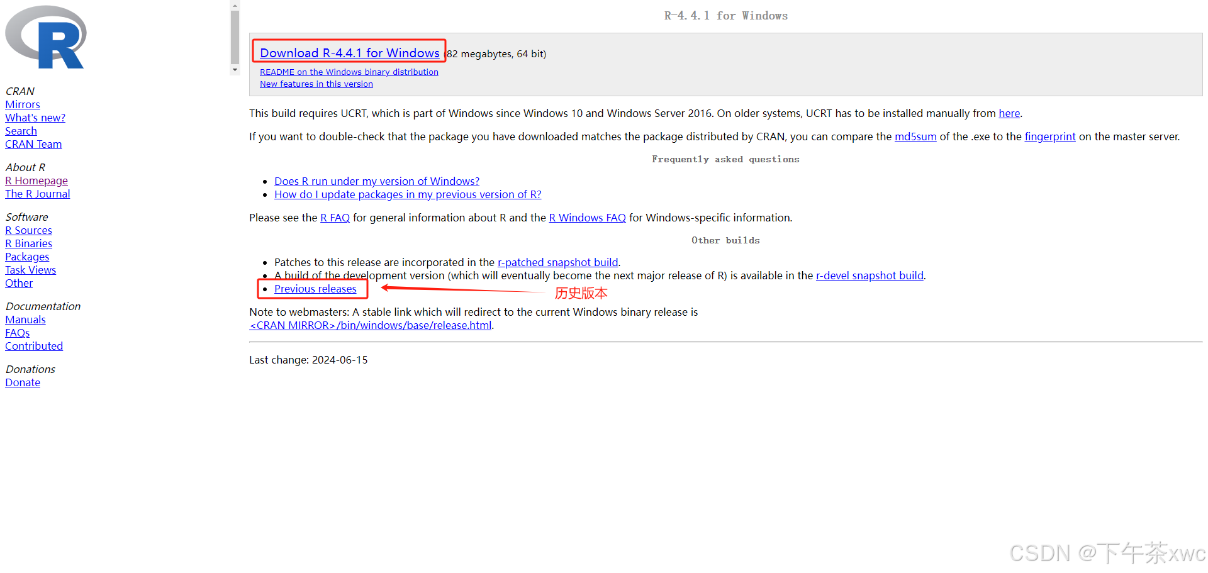Open The R Journal link
The width and height of the screenshot is (1208, 573).
pos(37,194)
